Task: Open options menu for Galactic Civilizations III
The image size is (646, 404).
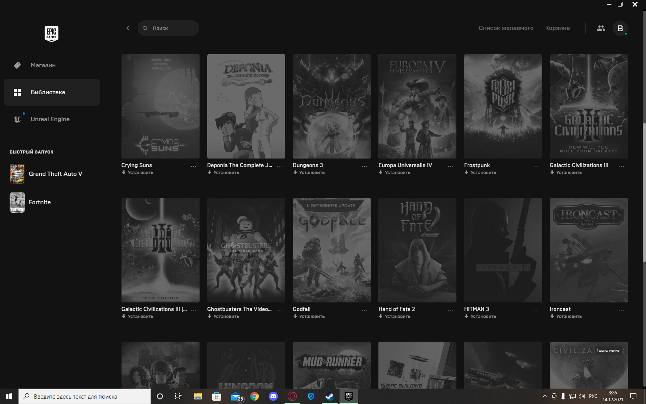Action: point(622,166)
